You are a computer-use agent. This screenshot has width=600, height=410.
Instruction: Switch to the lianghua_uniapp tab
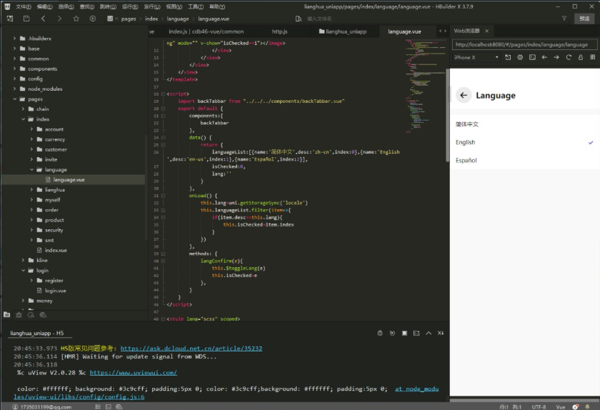coord(343,31)
